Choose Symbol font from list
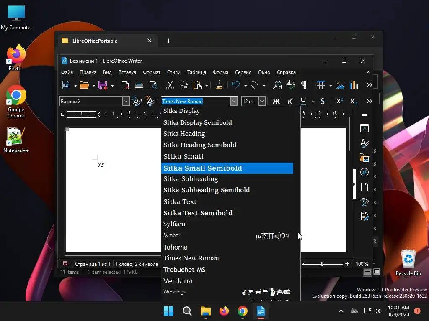 coord(227,235)
